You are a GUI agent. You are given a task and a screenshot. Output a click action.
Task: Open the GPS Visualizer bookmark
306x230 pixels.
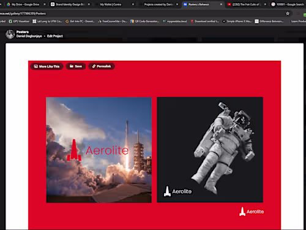[x=19, y=21]
